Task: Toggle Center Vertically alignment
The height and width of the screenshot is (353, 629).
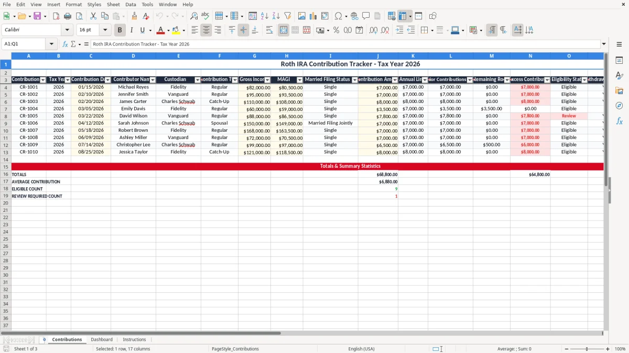Action: 243,30
